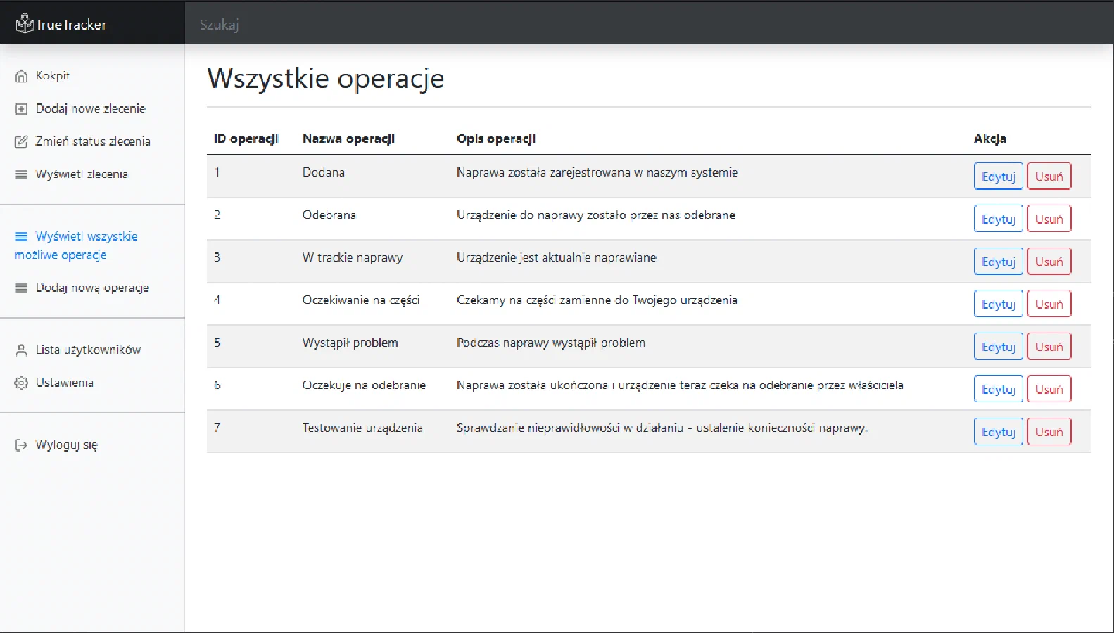Click the edit icon beside Zmień status zlecenia
The image size is (1114, 633).
click(21, 142)
